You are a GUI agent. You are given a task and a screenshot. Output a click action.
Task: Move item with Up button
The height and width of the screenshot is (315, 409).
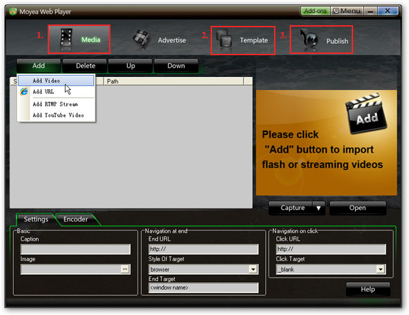(130, 65)
